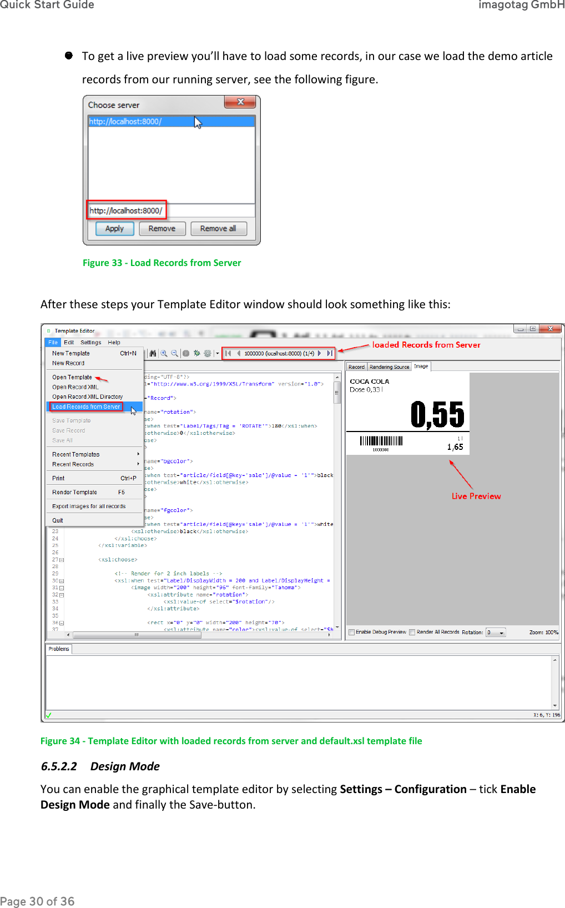Click the server URL input field
This screenshot has height=908, width=565.
point(171,210)
